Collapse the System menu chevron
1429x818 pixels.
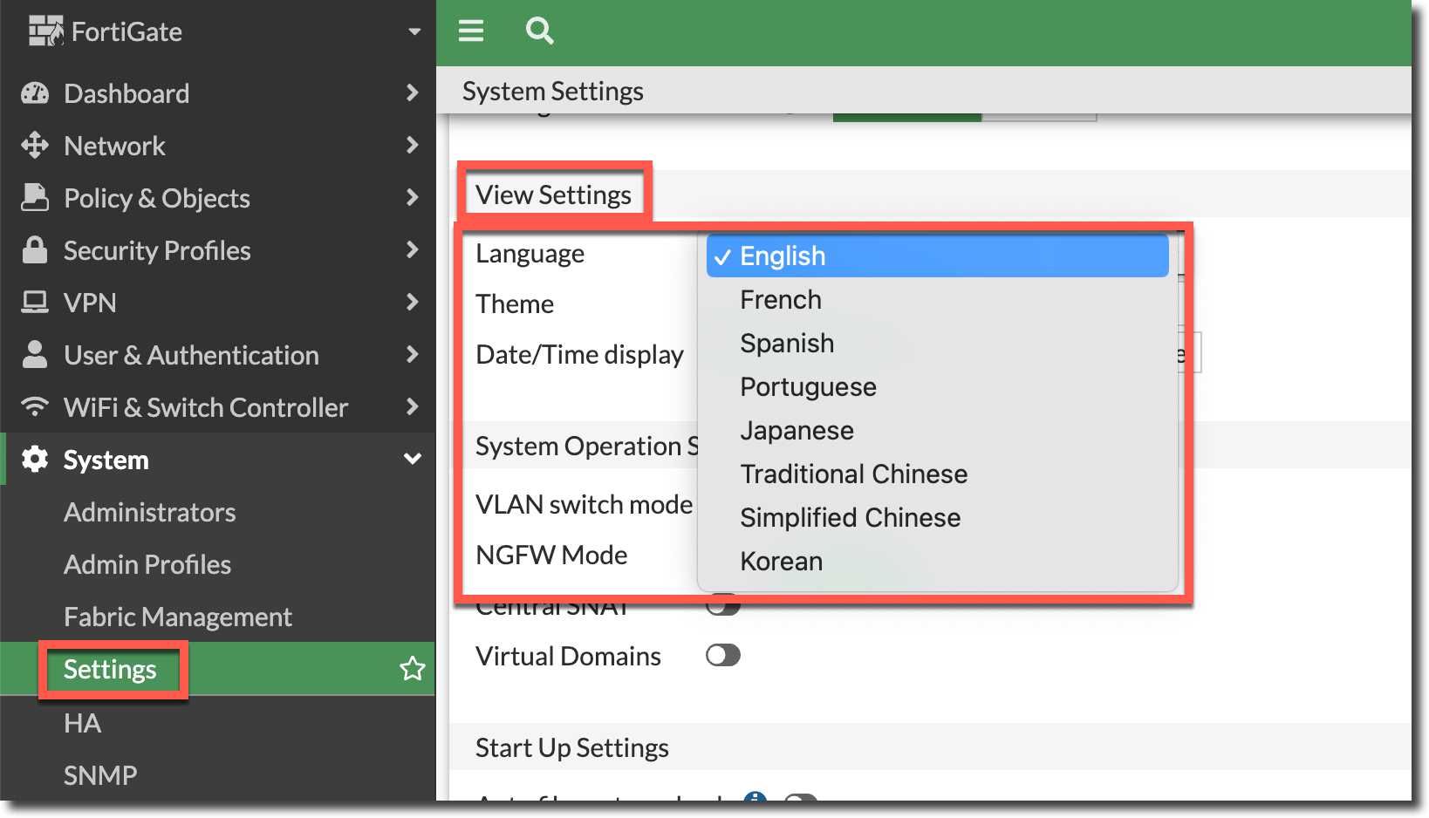pyautogui.click(x=413, y=460)
